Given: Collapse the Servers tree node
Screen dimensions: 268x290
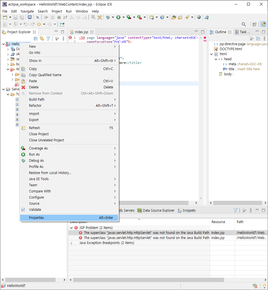Looking at the screenshot, I should (x=4, y=89).
